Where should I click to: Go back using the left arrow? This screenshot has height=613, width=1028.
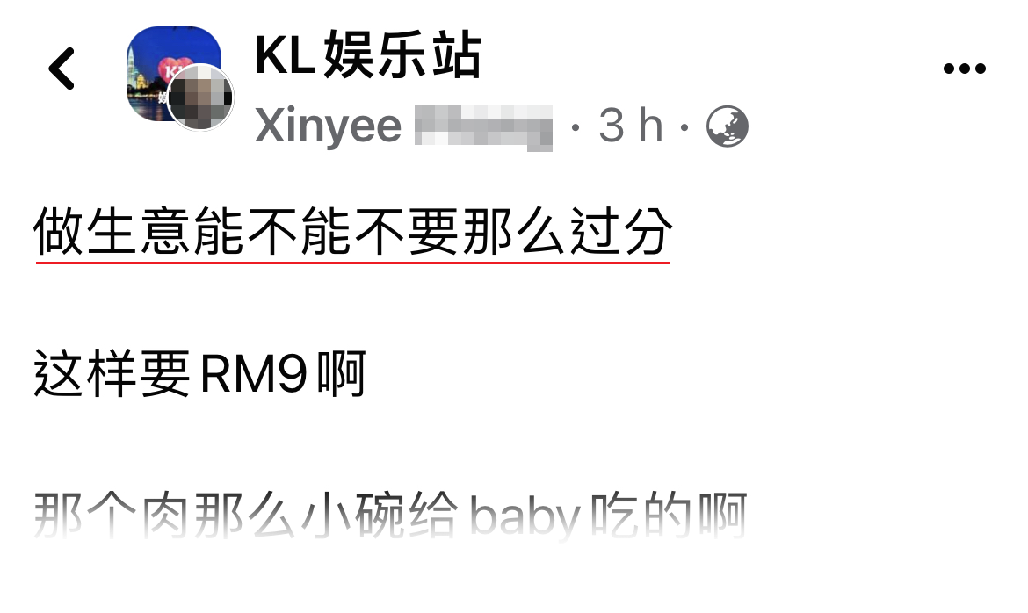coord(62,69)
